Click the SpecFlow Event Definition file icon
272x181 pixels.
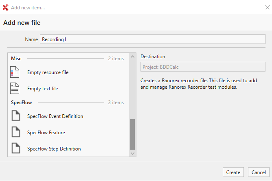coord(16,116)
